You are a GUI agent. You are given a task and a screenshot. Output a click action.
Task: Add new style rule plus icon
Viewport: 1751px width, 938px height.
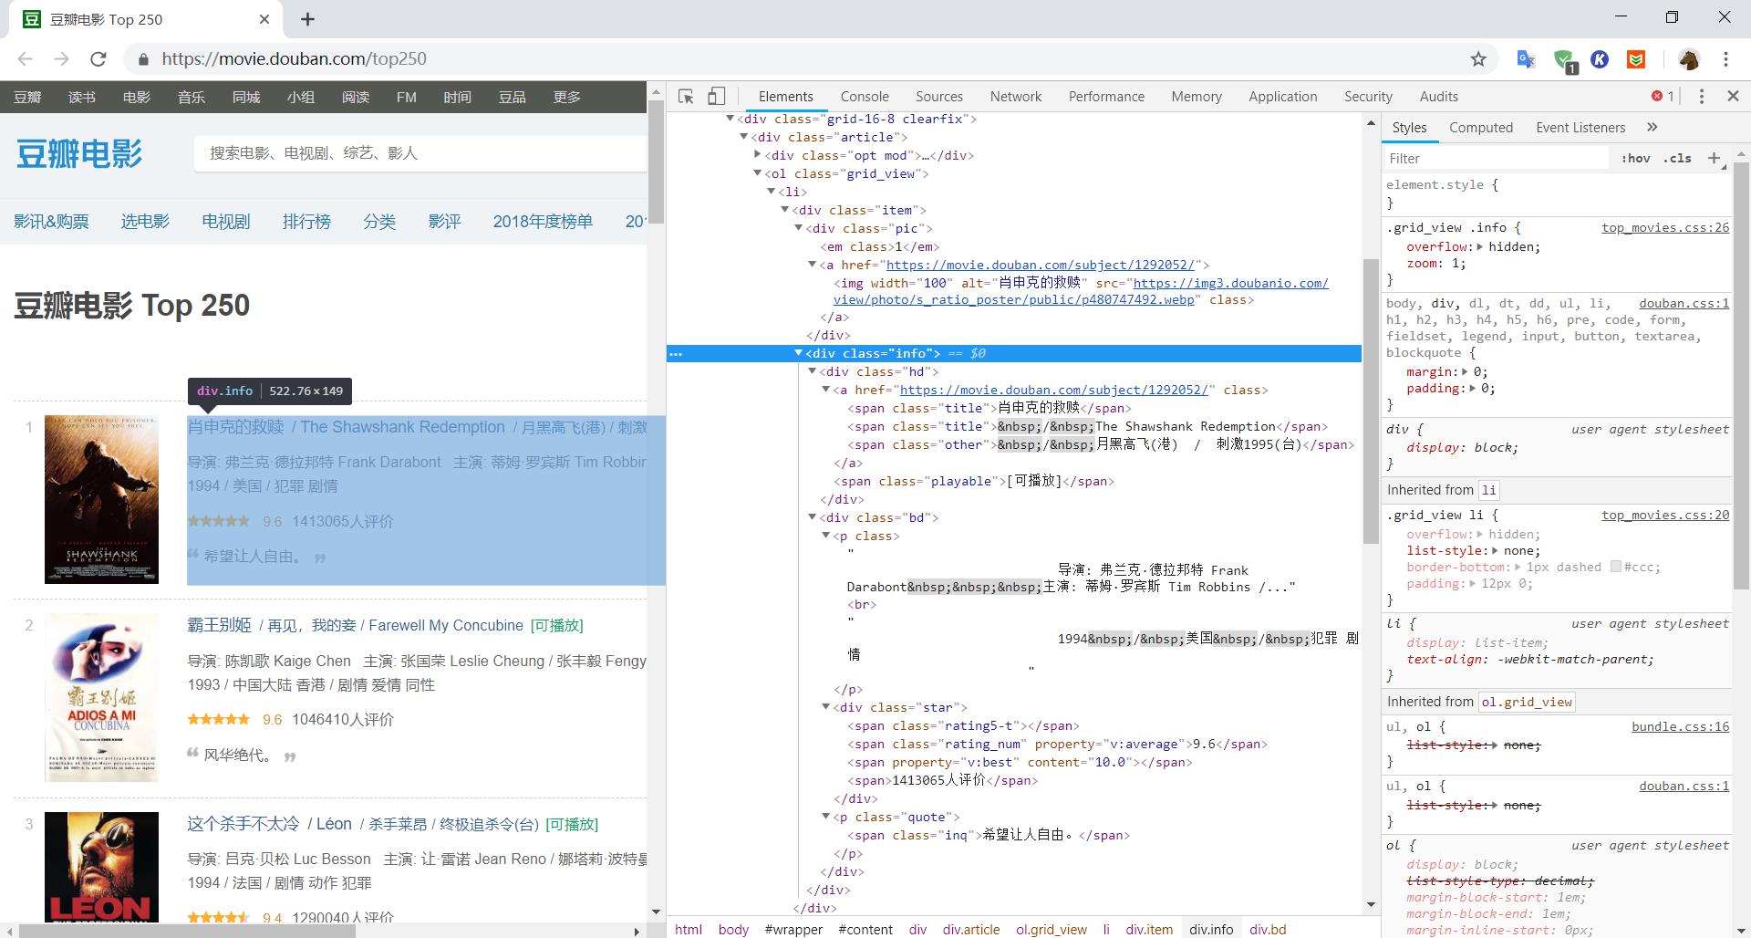1715,159
